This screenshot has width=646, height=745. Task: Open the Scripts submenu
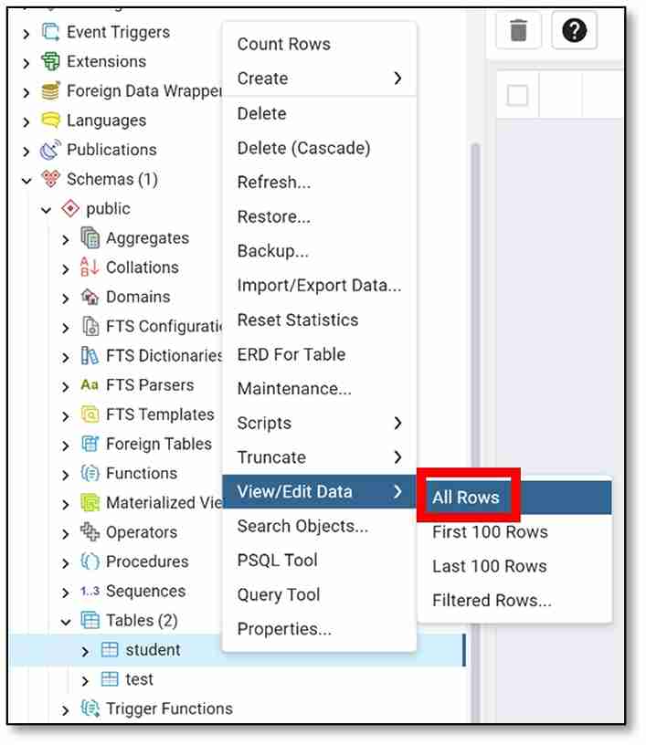[320, 423]
